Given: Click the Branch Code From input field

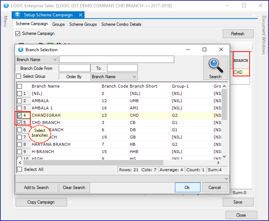Looking at the screenshot, I should point(75,68).
